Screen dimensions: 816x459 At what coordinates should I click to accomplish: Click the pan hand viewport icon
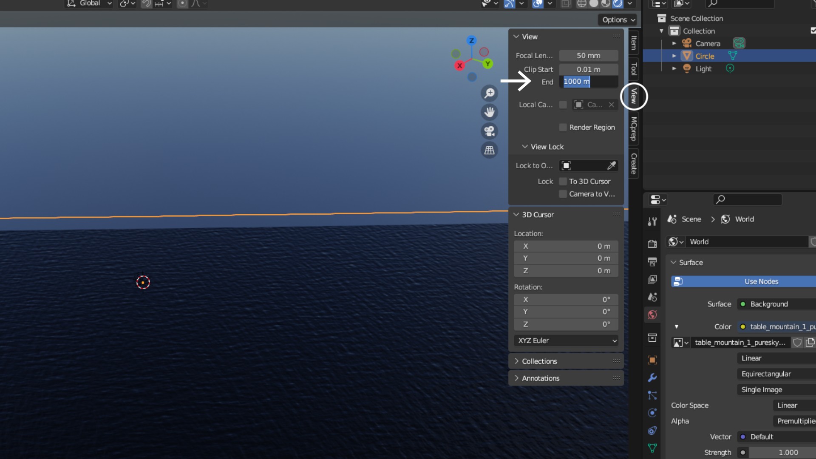(x=490, y=112)
